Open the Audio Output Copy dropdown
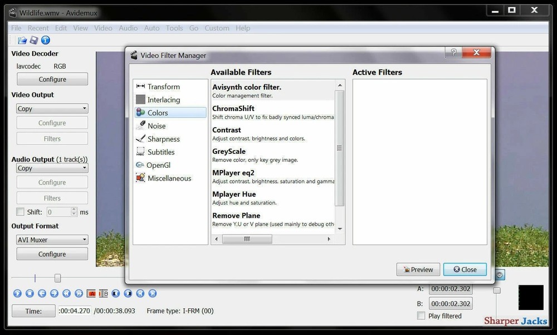The height and width of the screenshot is (335, 557). 52,168
